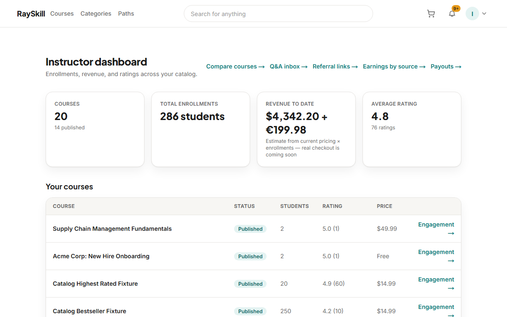Viewport: 507px width, 317px height.
Task: Open Engagement for Catalog Bestseller Fixture
Action: pos(436,311)
